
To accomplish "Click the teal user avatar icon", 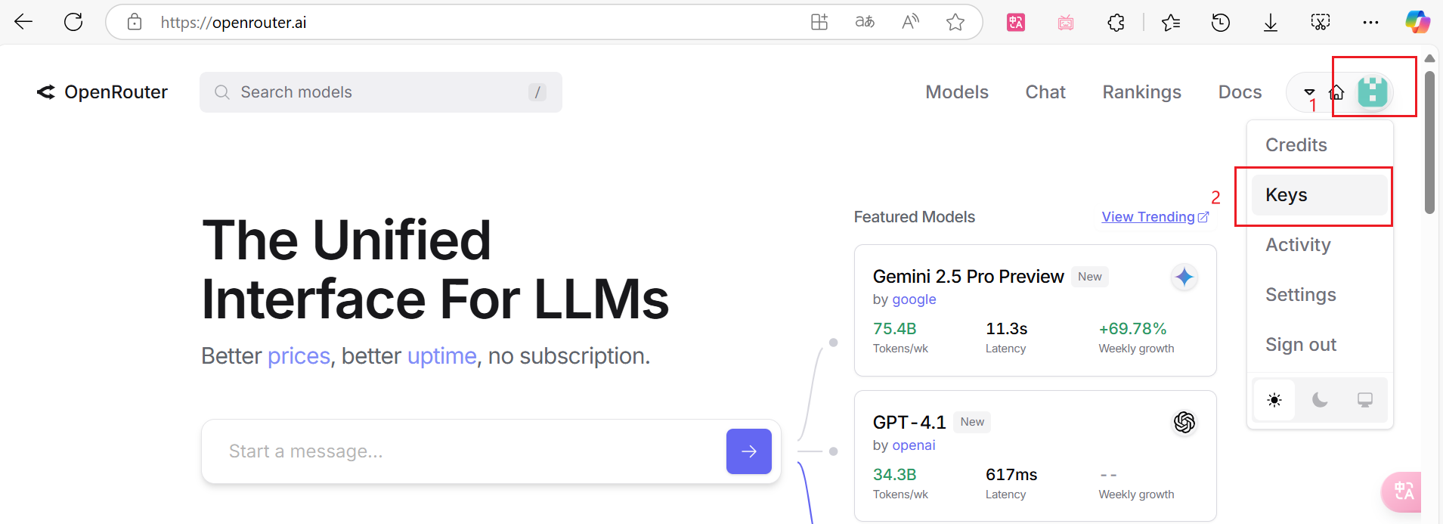I will pos(1373,92).
